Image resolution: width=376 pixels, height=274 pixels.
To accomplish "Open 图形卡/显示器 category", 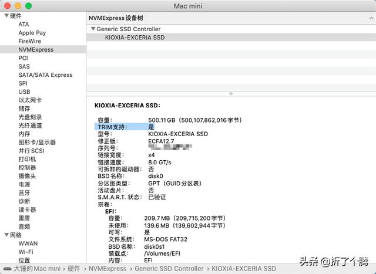I will 37,142.
